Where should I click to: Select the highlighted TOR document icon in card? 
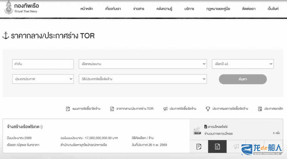[217, 147]
